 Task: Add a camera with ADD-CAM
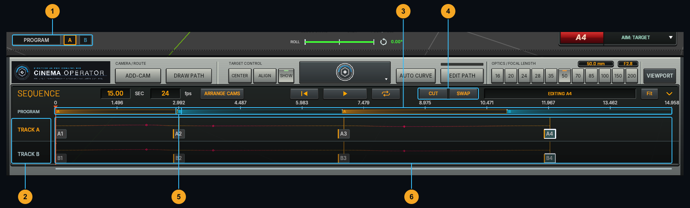tap(138, 76)
